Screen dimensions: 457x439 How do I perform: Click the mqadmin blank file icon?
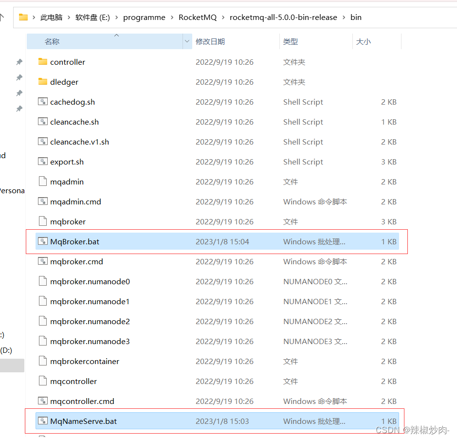tap(43, 182)
